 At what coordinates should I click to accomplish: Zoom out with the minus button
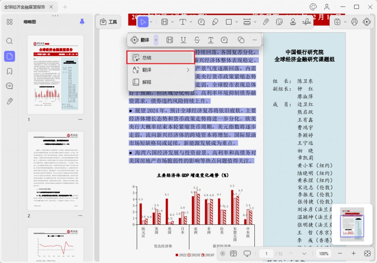tap(340, 253)
